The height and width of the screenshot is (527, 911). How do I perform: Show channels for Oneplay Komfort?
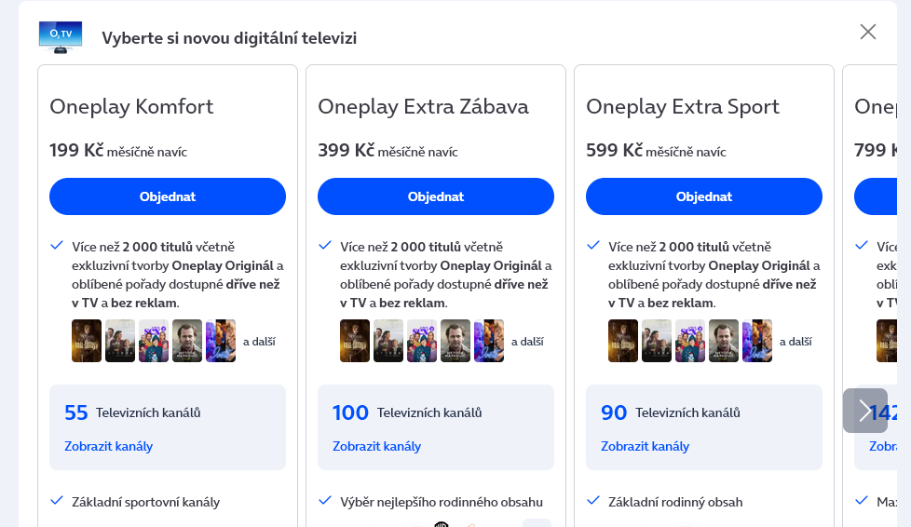coord(108,446)
